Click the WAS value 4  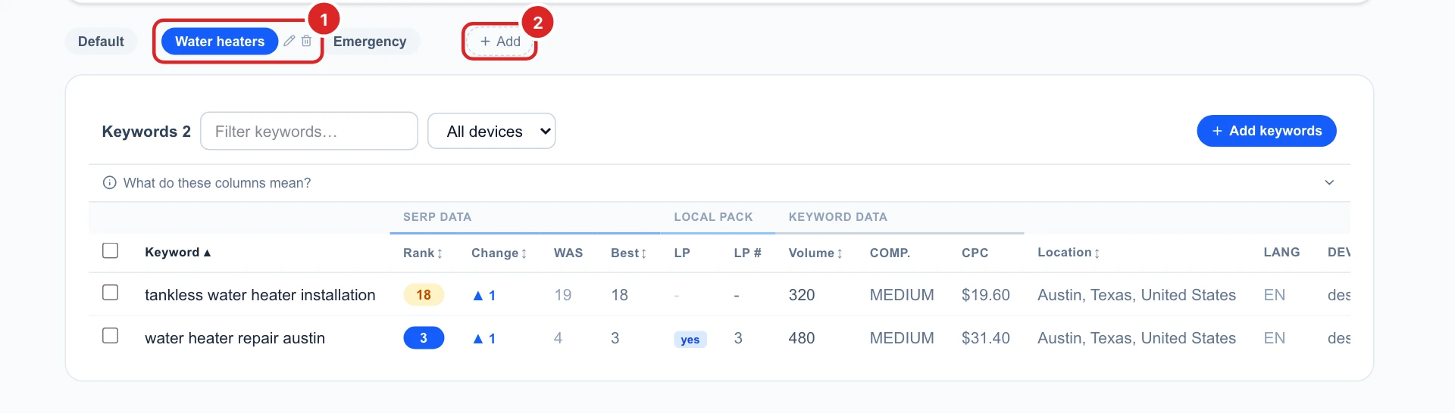pyautogui.click(x=559, y=338)
